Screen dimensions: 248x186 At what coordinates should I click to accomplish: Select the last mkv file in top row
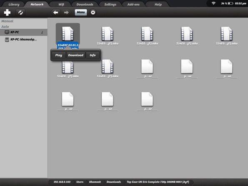(x=227, y=36)
